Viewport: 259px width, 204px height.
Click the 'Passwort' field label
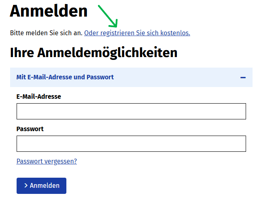[30, 129]
